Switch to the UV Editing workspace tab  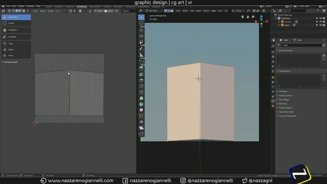click(x=82, y=7)
